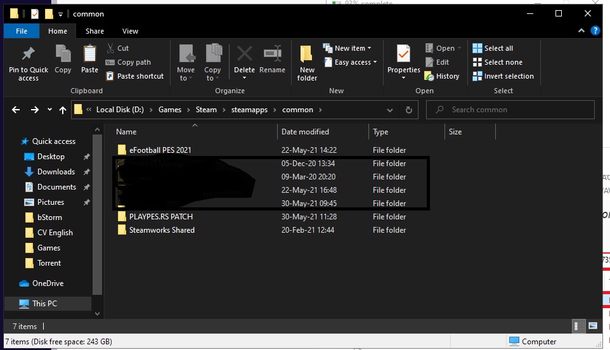Click Select none

497,62
